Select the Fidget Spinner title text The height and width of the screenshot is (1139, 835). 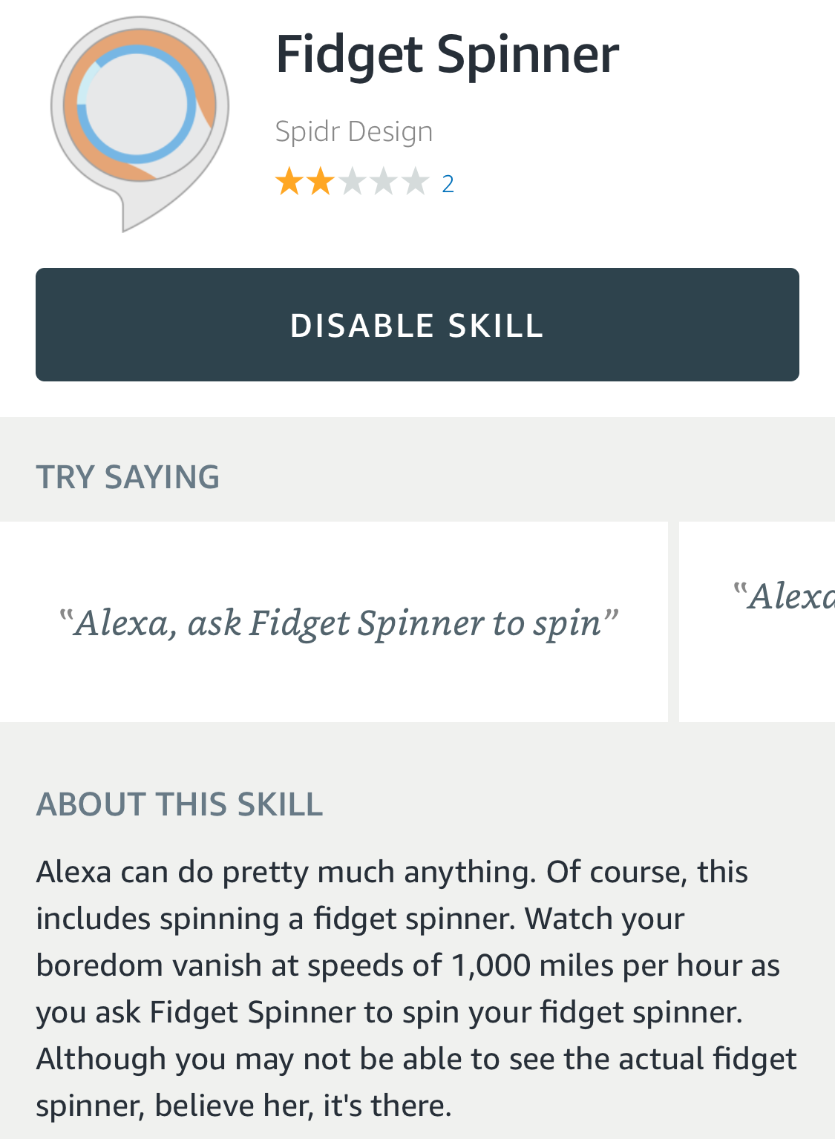click(x=447, y=55)
